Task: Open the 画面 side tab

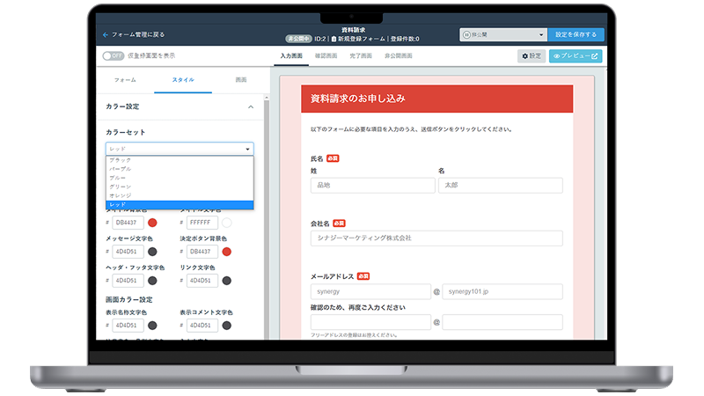Action: click(x=240, y=80)
